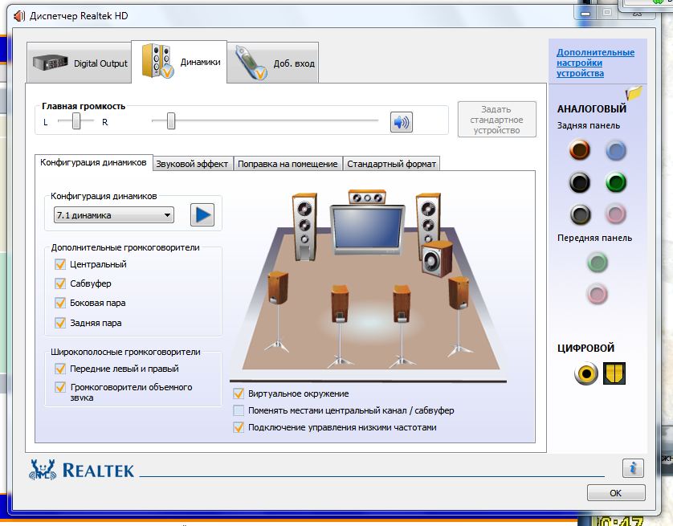Click the Realtek crab logo
Viewport: 673px width, 526px height.
coord(43,469)
